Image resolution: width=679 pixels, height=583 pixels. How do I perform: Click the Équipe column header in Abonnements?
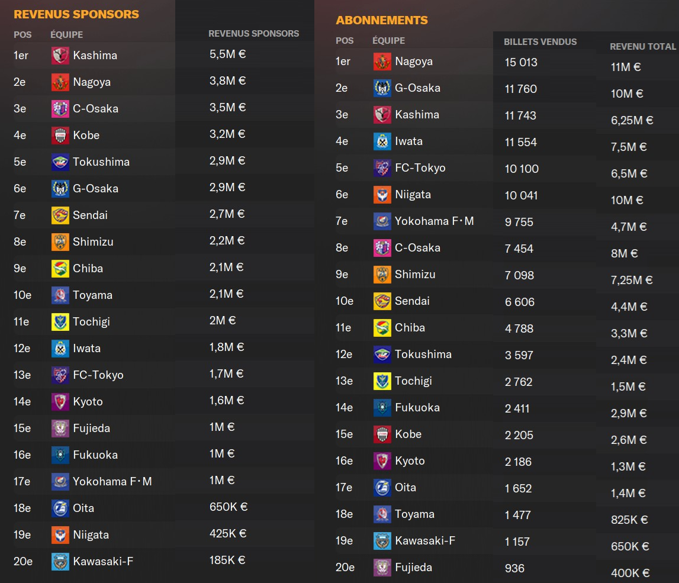pos(388,41)
